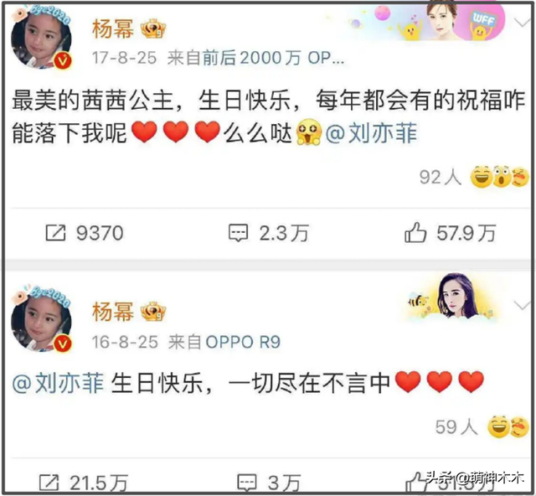Expand the chevron menu on 16-8-25 post

(x=522, y=305)
